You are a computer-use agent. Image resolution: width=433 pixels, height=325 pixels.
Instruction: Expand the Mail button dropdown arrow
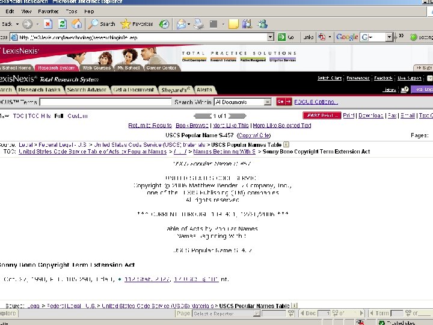click(x=189, y=24)
